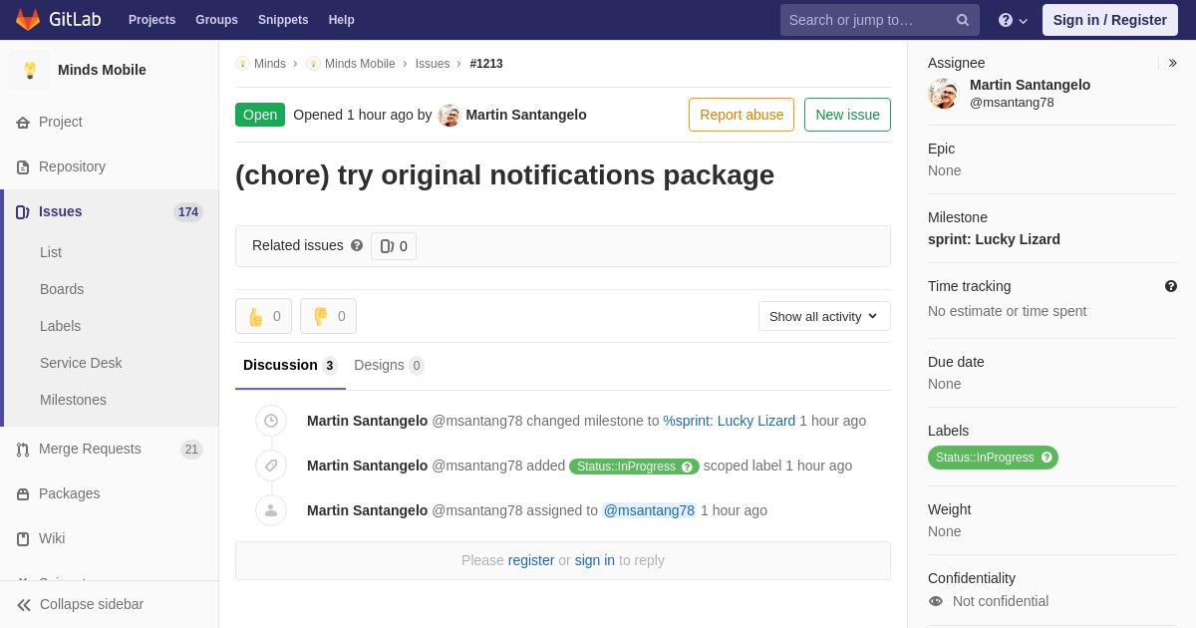Click Status::InProgress label in sidebar
The width and height of the screenshot is (1196, 628).
[993, 458]
